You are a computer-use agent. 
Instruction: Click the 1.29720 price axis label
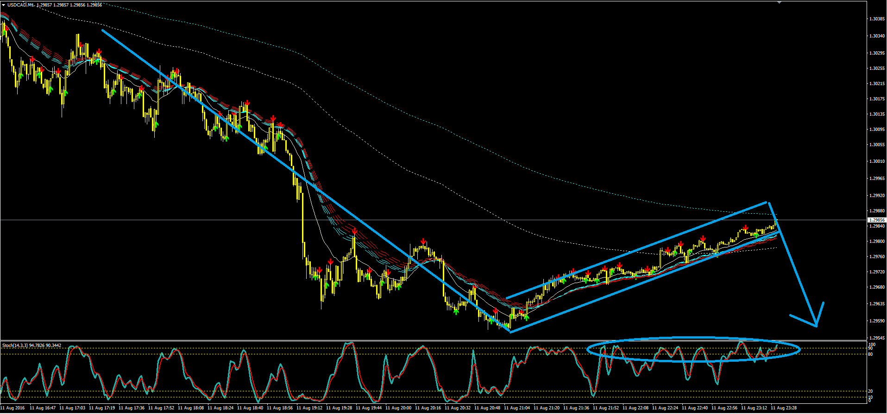[x=877, y=272]
